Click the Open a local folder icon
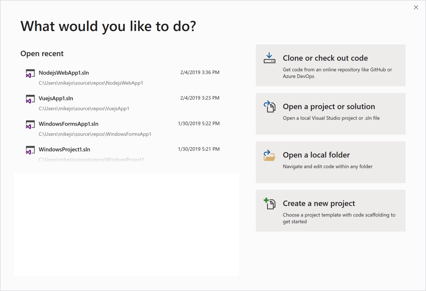426x291 pixels. point(269,155)
